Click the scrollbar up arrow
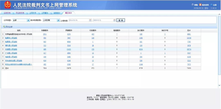221x109 pixels. point(219,15)
